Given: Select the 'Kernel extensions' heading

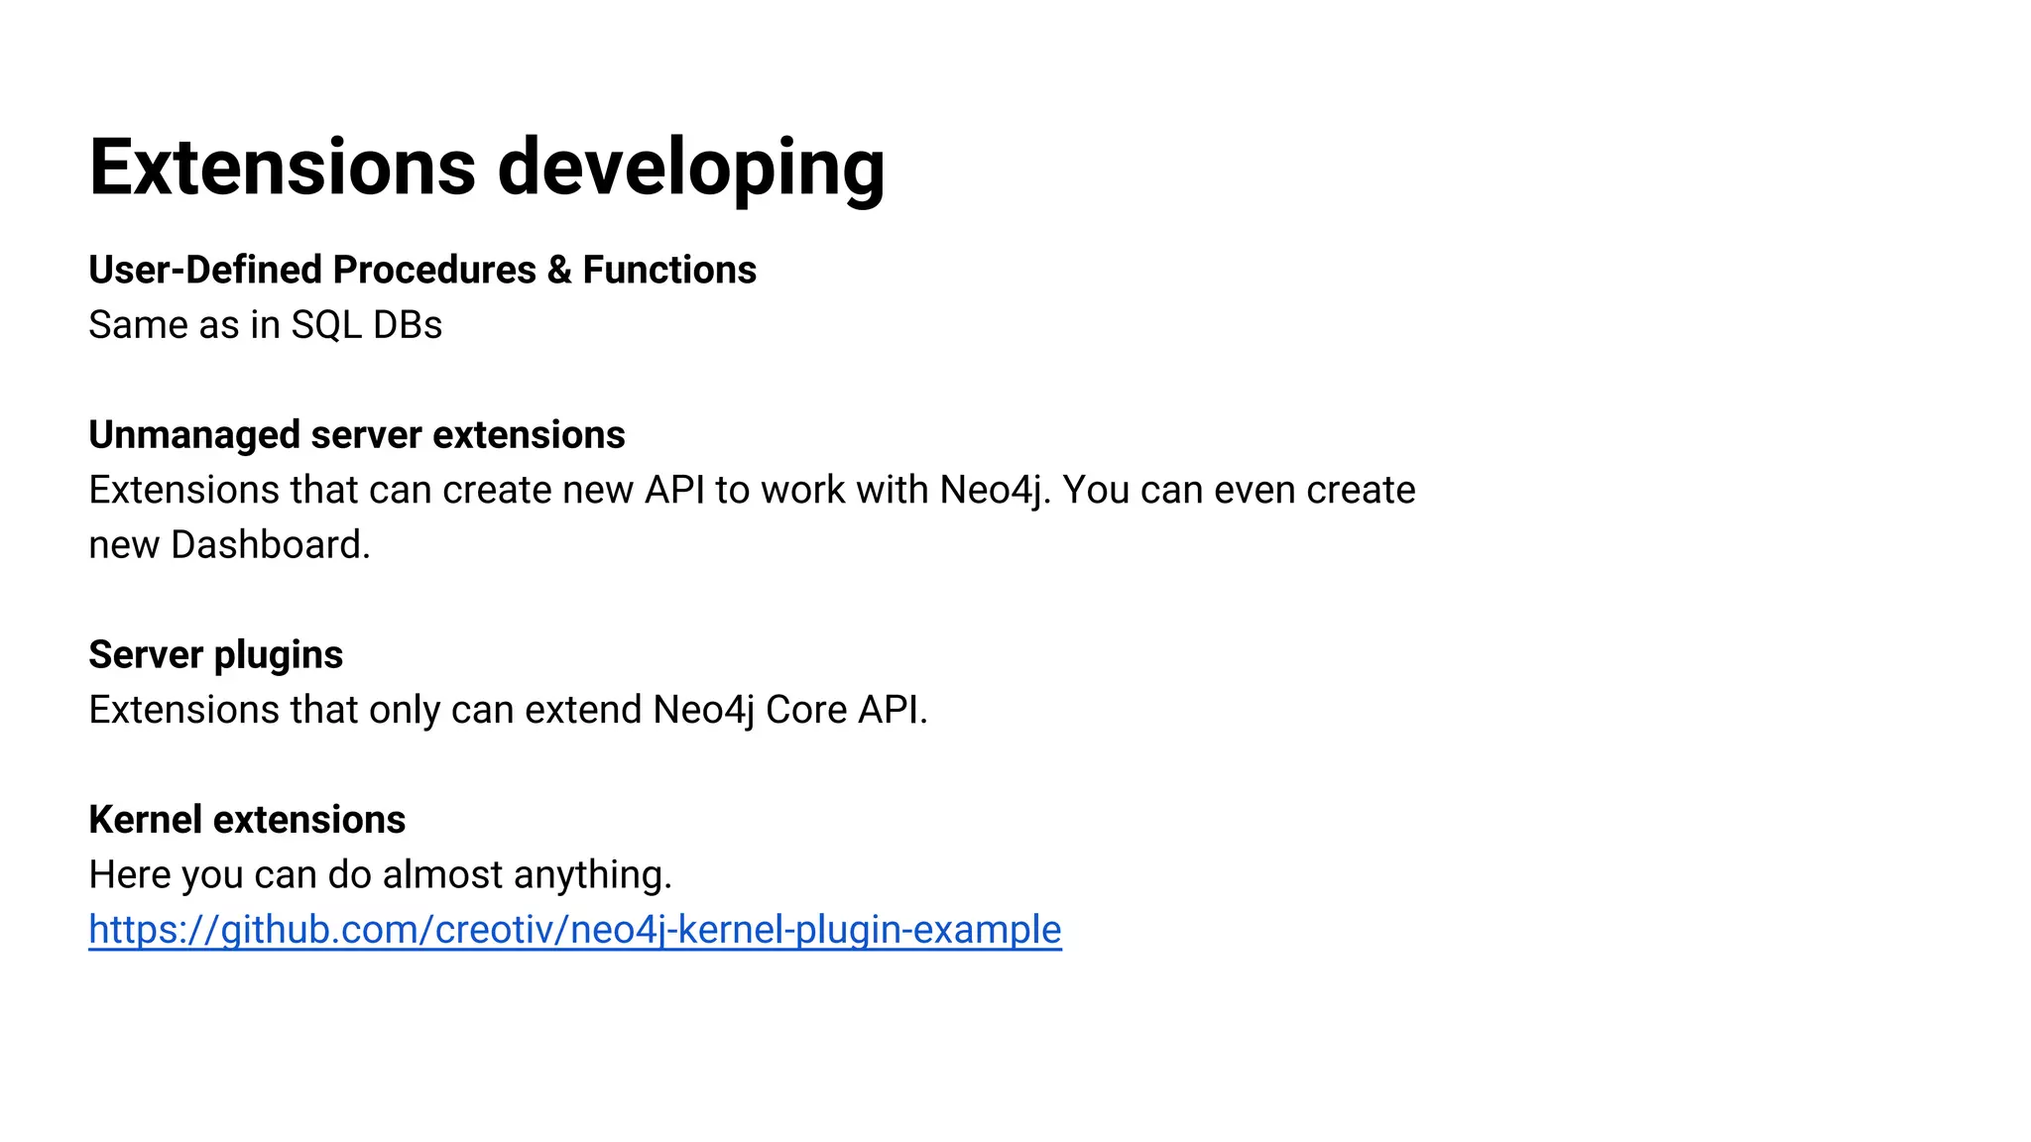Looking at the screenshot, I should pyautogui.click(x=247, y=820).
